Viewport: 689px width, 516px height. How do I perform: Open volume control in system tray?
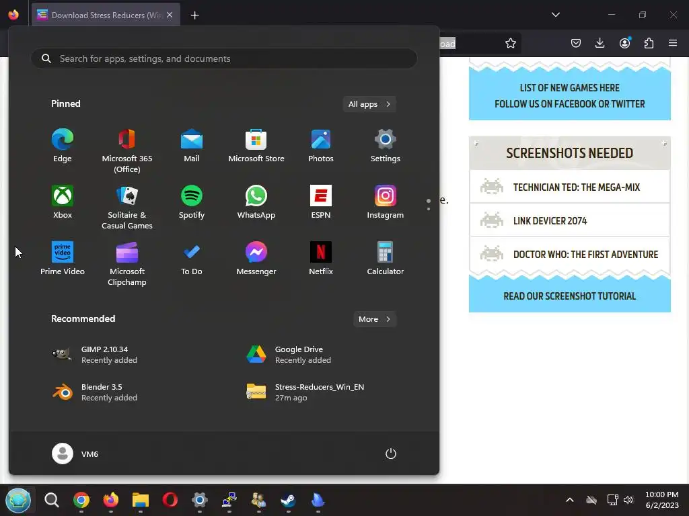point(628,500)
